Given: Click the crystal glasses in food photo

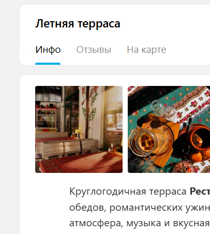Looking at the screenshot, I should (163, 110).
